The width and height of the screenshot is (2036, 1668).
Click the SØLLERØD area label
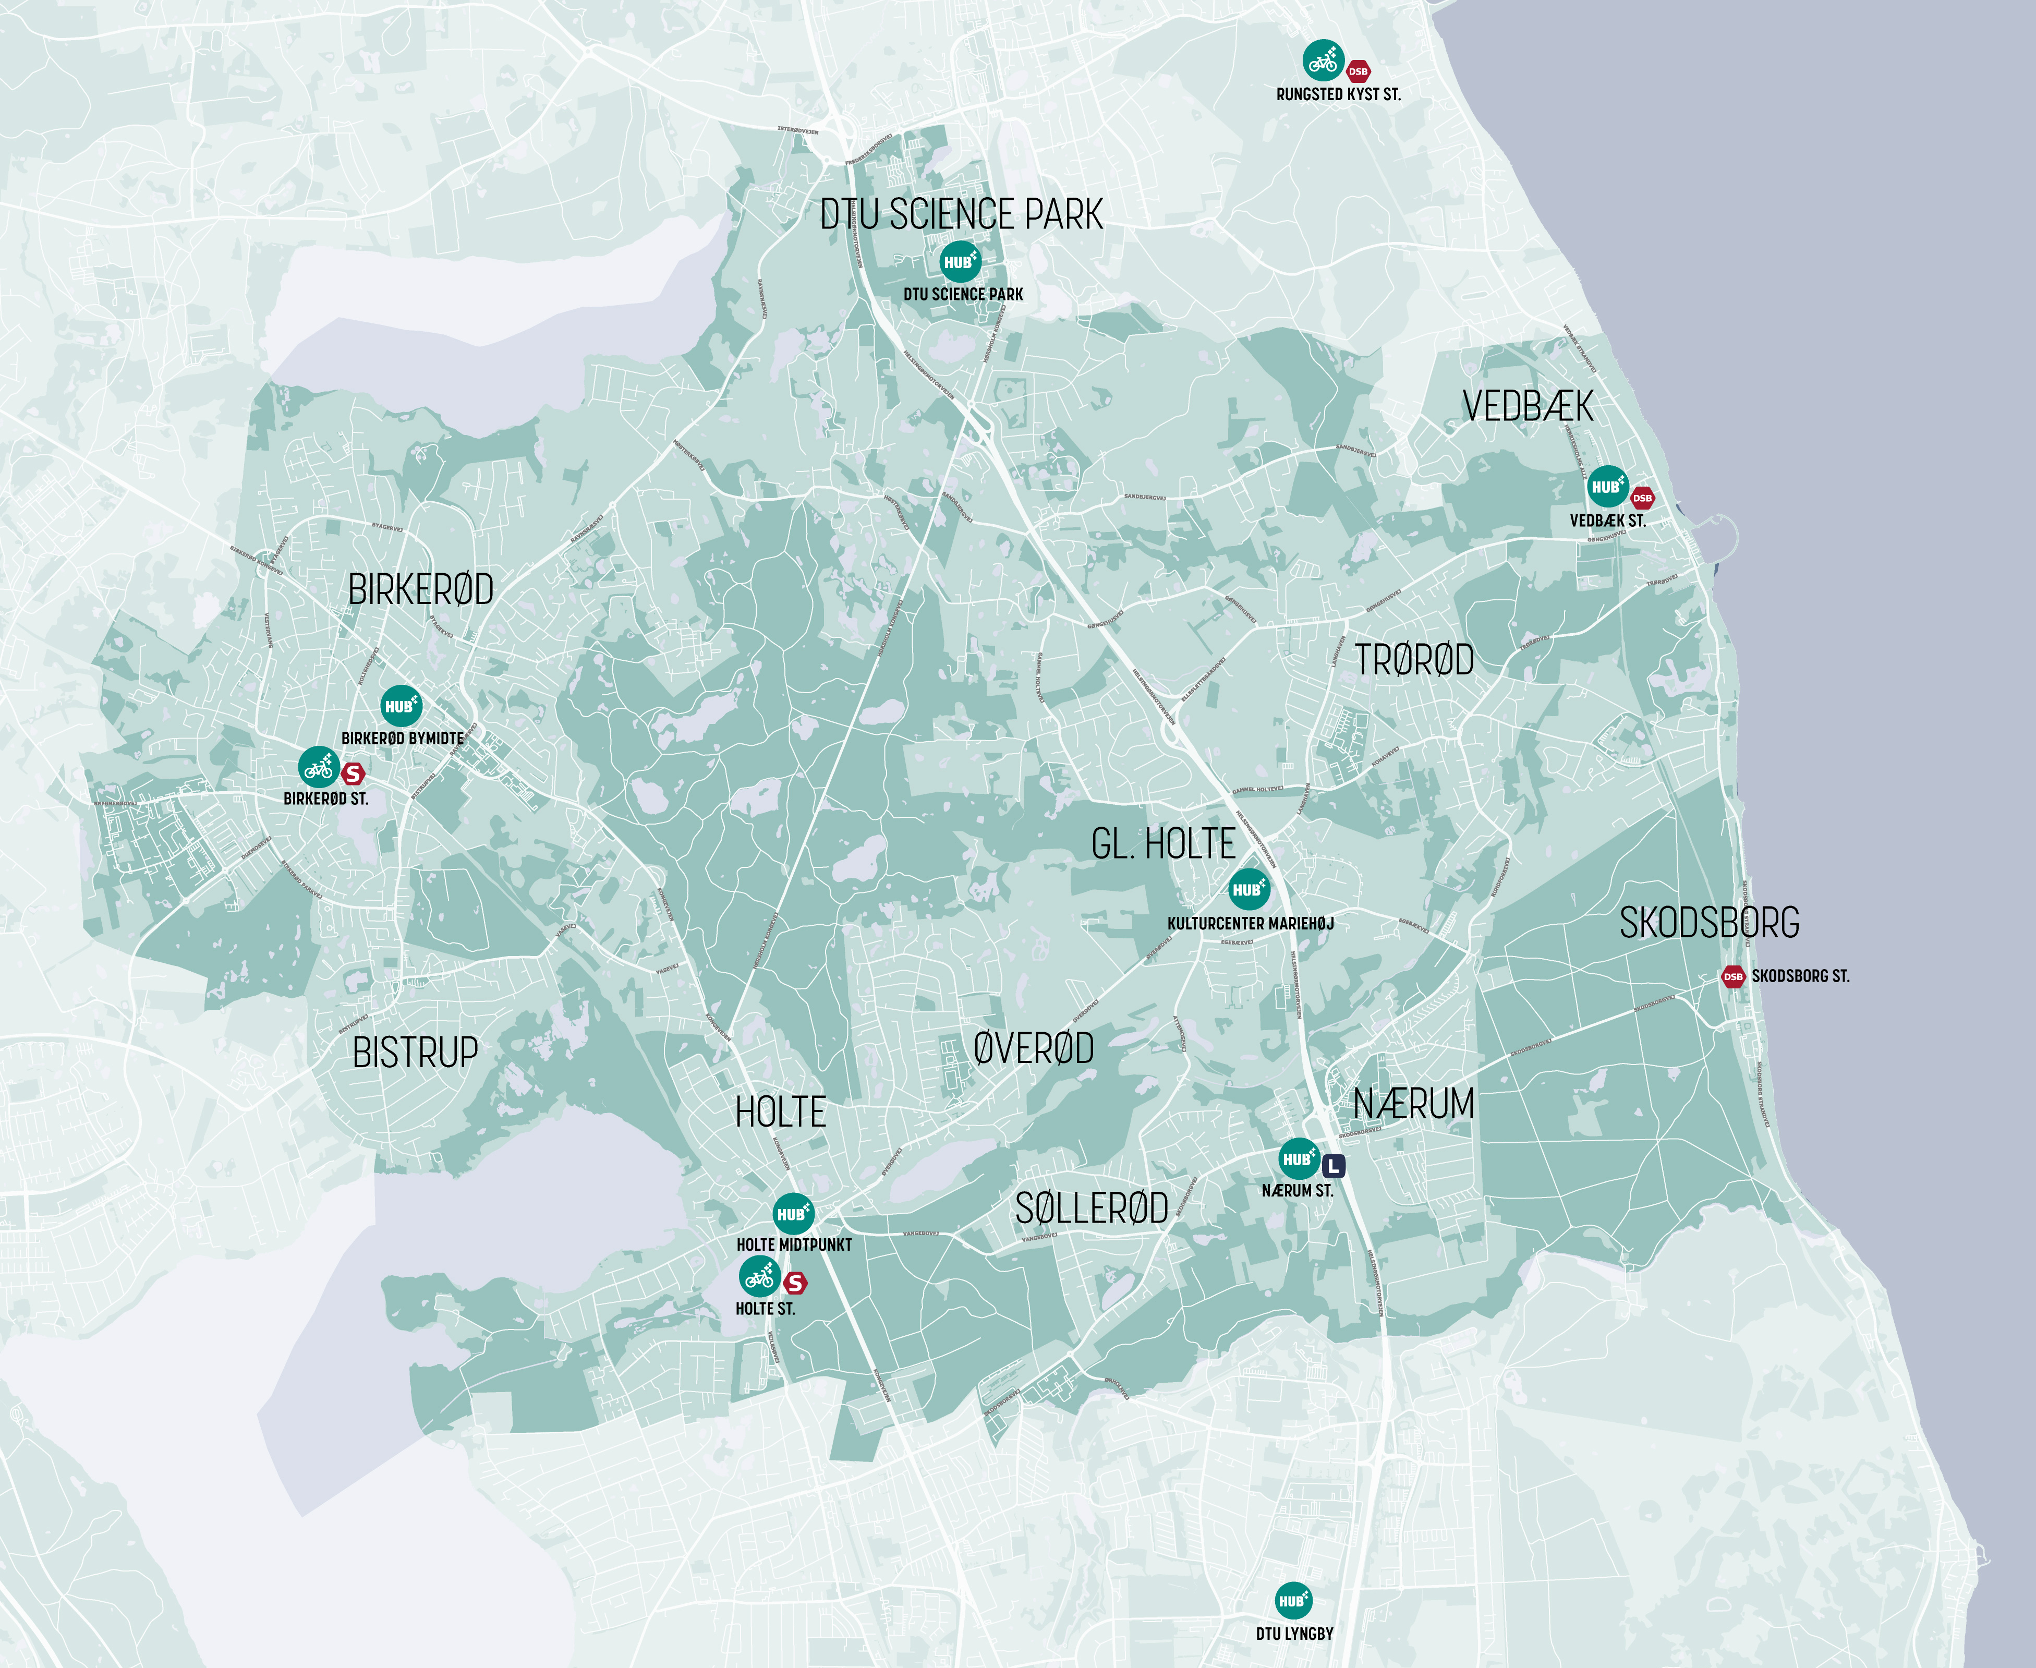click(1092, 1208)
